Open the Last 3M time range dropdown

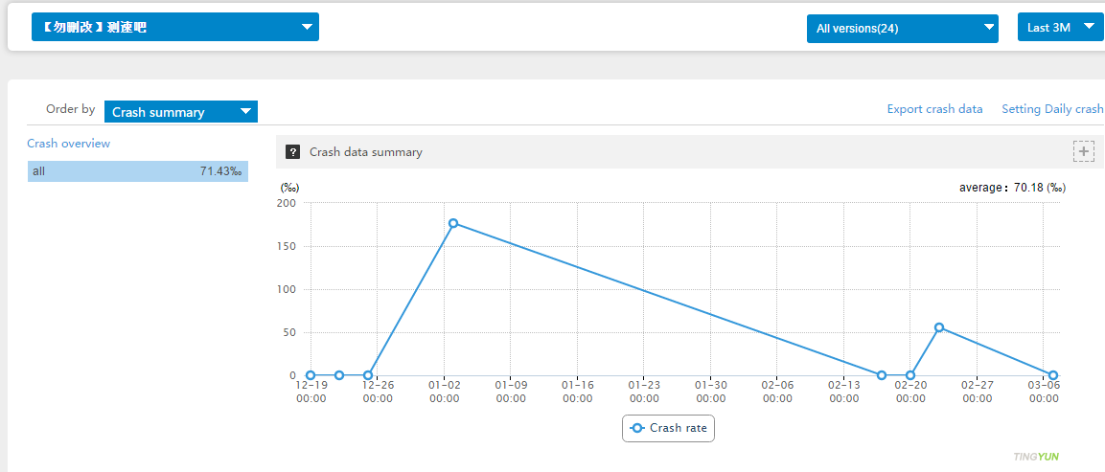[1060, 28]
